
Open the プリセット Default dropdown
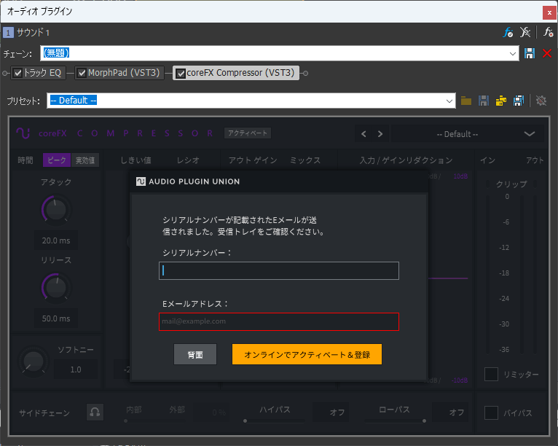point(451,101)
